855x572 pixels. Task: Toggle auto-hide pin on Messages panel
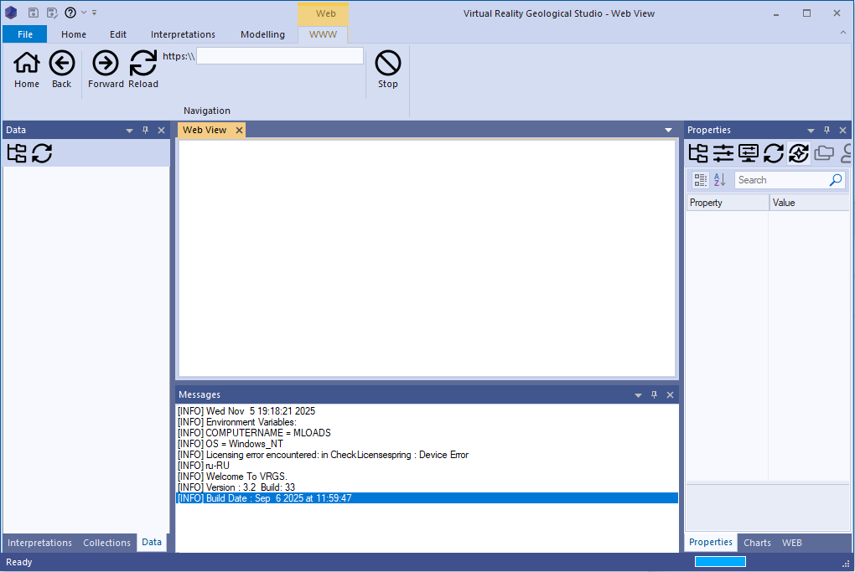click(x=654, y=395)
